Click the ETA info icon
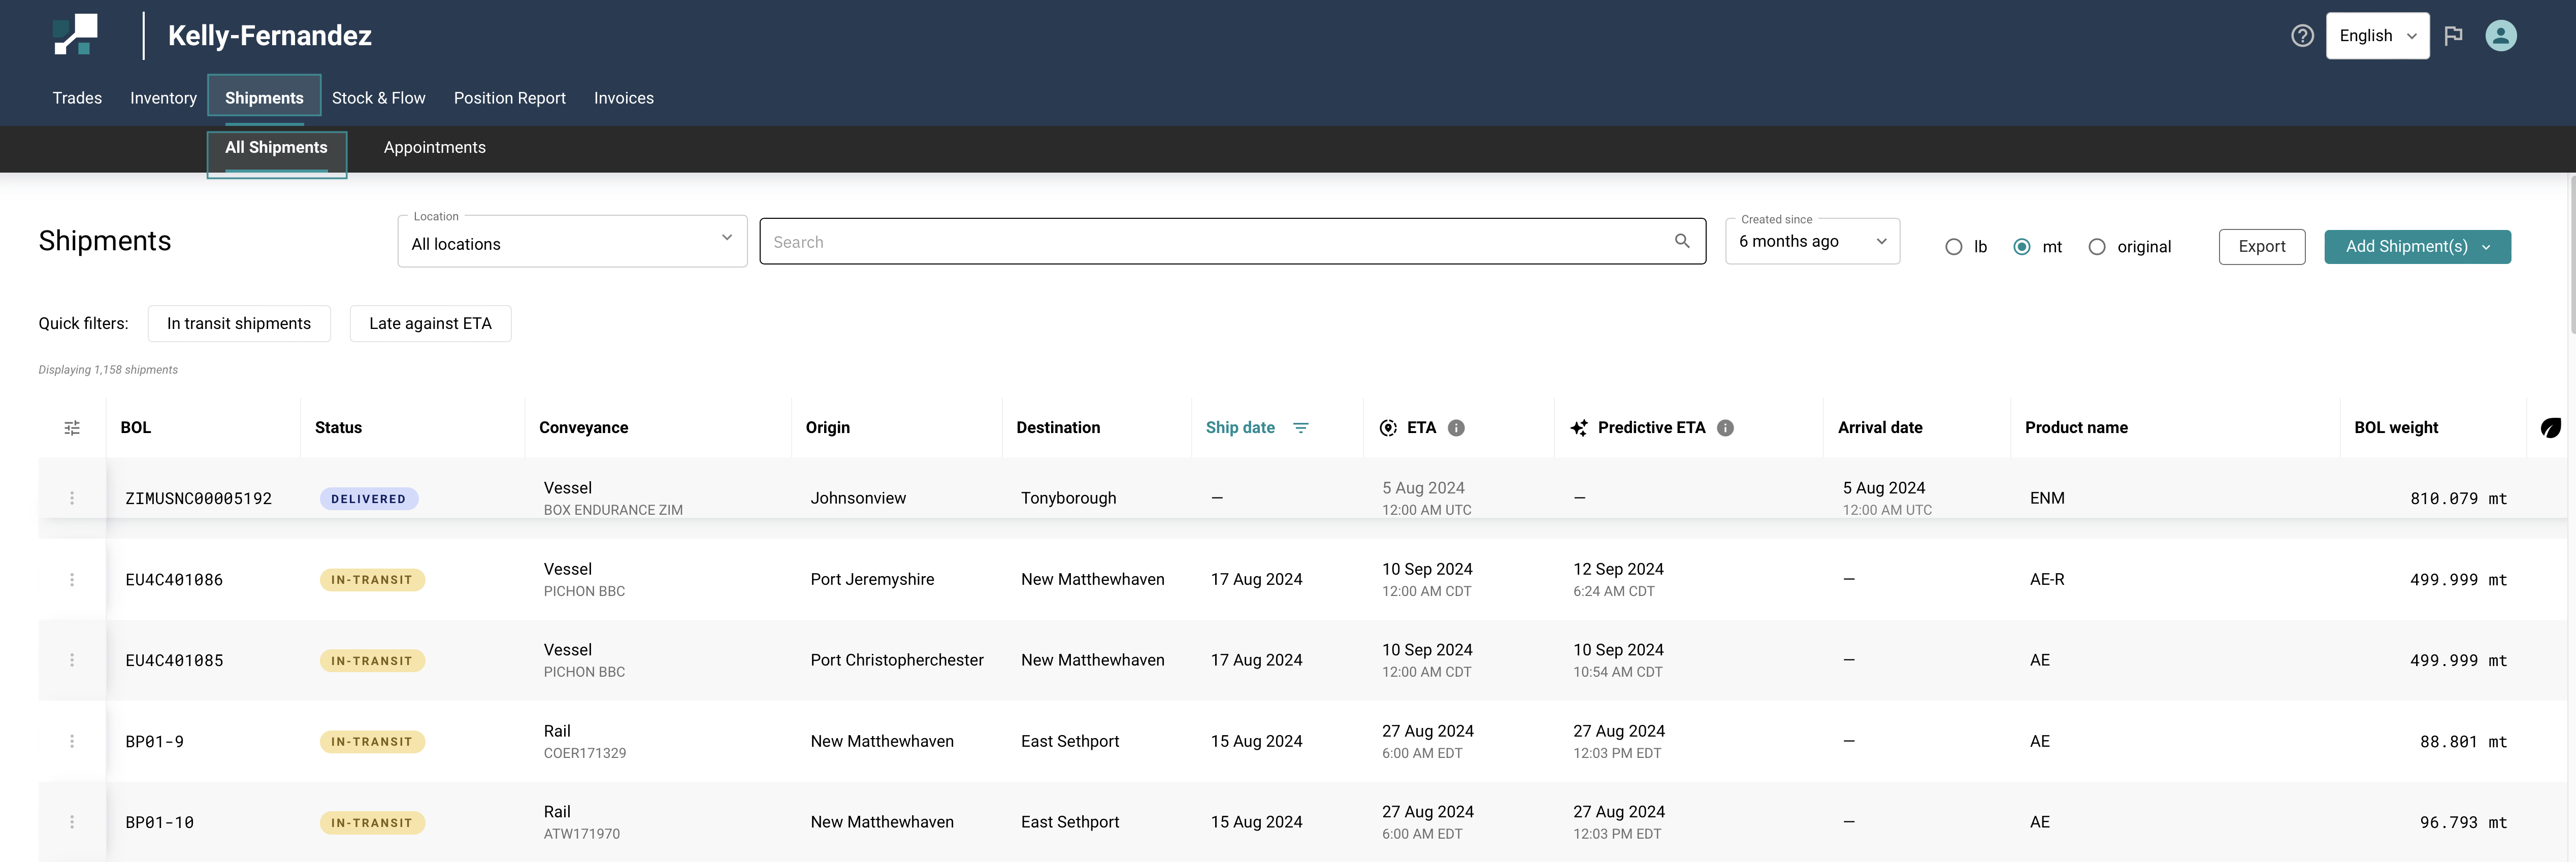The width and height of the screenshot is (2576, 862). 1456,428
